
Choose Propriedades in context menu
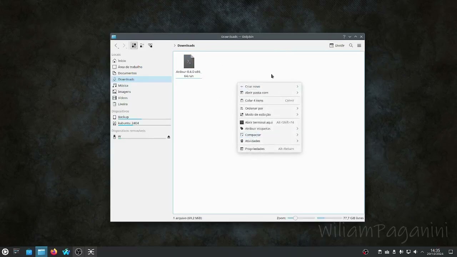tap(269, 149)
